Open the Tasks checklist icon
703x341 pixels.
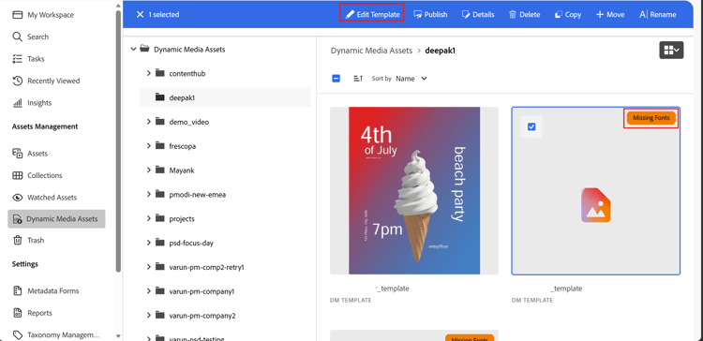pos(17,59)
